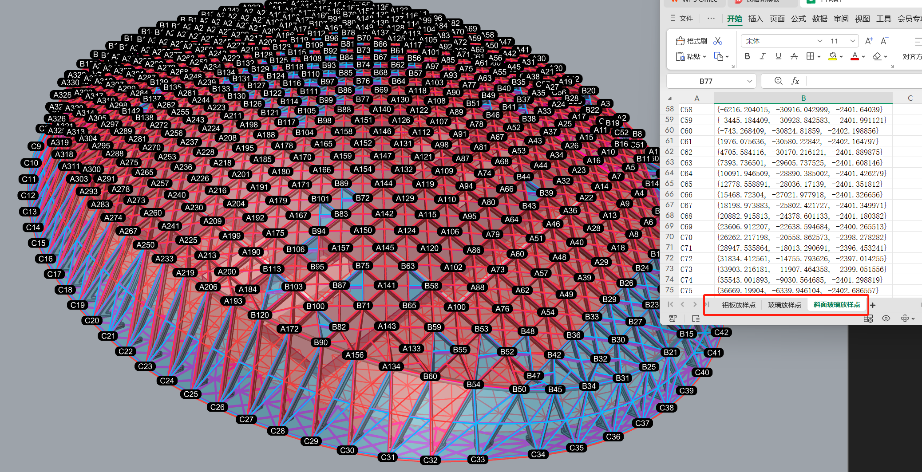Click the decrease font size icon
This screenshot has height=472, width=922.
point(884,41)
